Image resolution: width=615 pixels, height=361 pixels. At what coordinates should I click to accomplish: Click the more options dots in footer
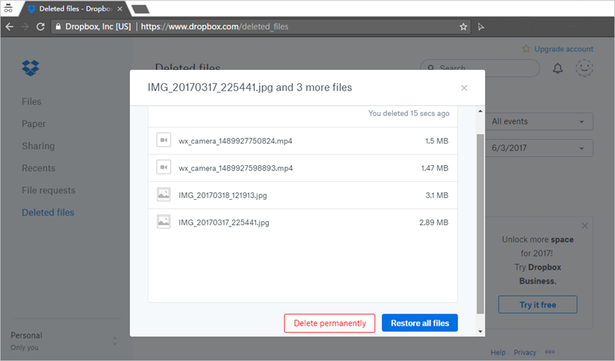pyautogui.click(x=550, y=352)
